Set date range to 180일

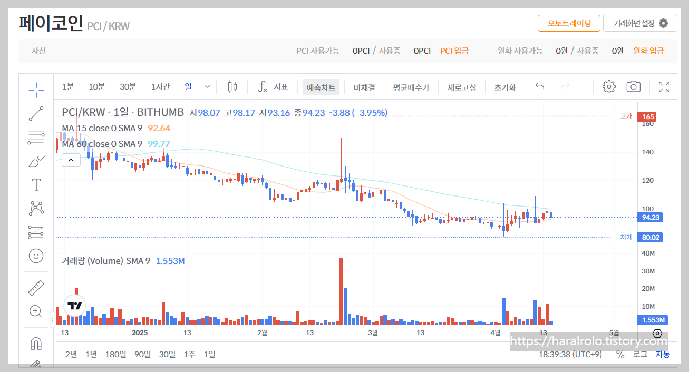[x=115, y=354]
